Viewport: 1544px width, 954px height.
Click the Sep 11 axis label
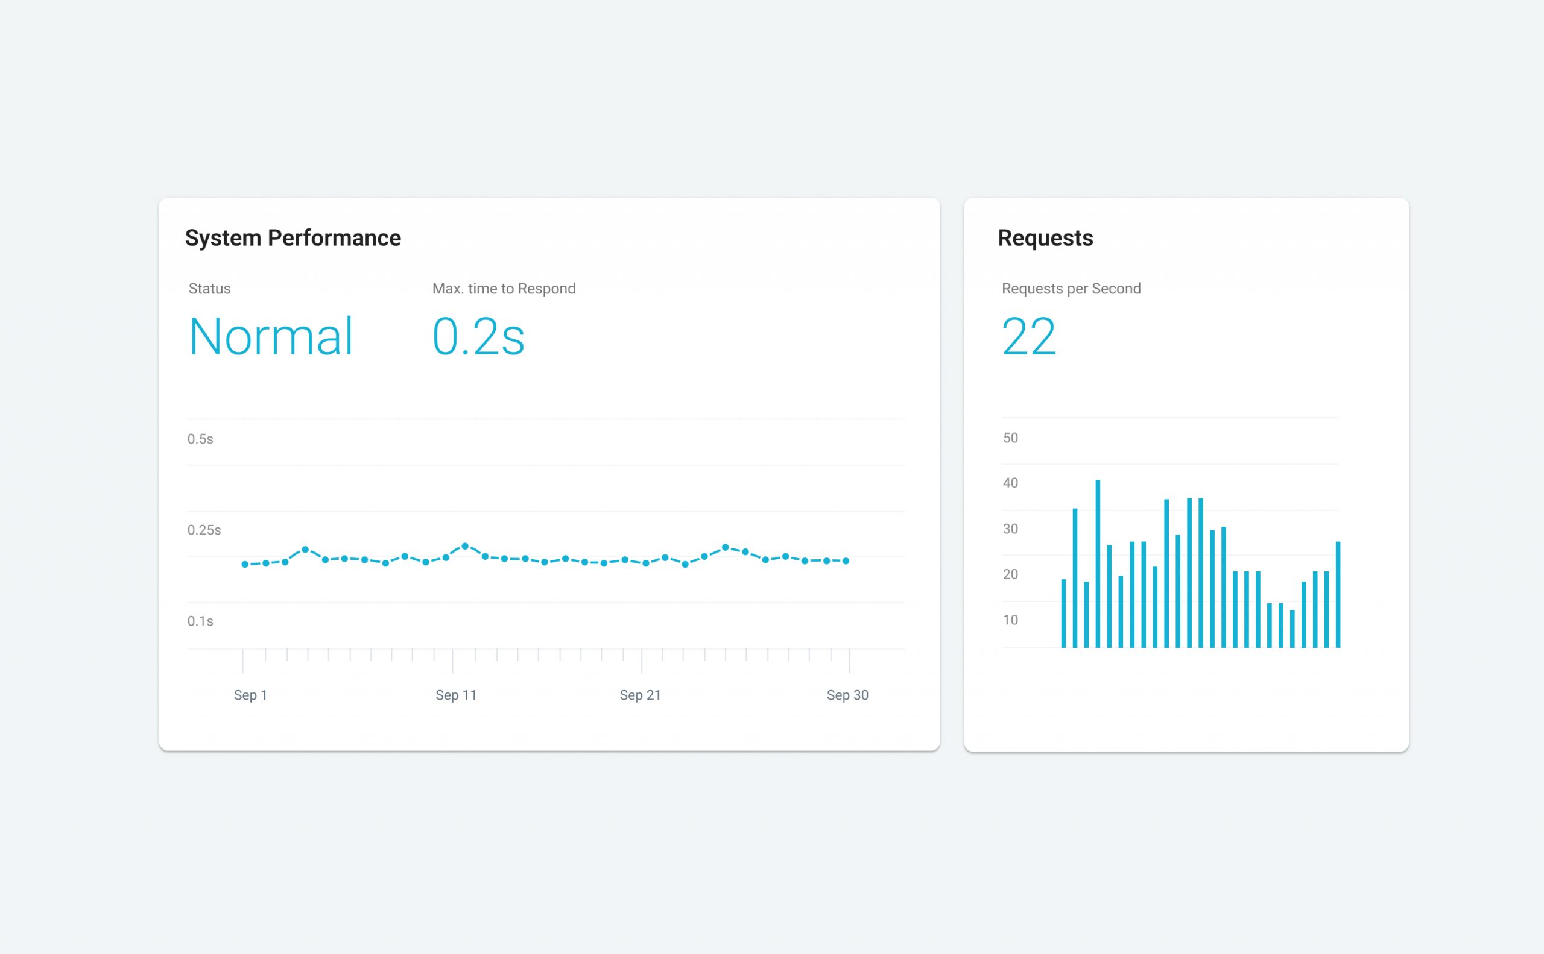[x=456, y=695]
